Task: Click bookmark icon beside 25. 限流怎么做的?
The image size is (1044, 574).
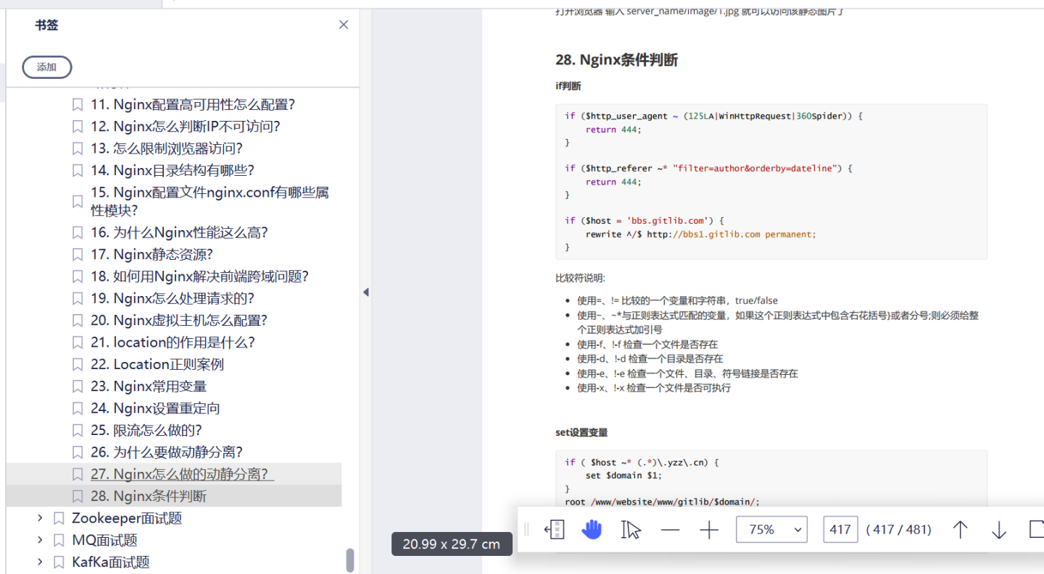Action: click(78, 430)
